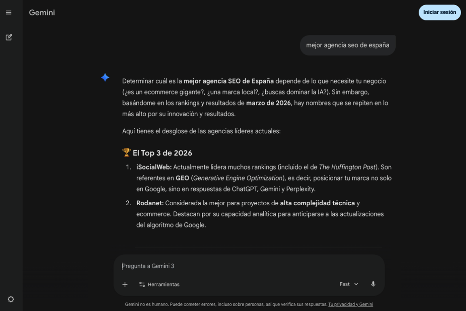Click the trophy emoji in heading
This screenshot has height=311, width=466.
[126, 152]
